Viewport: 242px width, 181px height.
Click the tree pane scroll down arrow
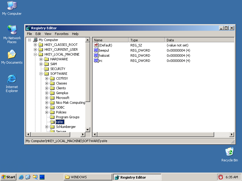tap(87, 129)
